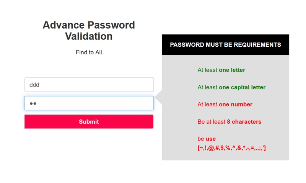Click the bold red "one number" text
Screen dimensions: 306x183
point(235,105)
